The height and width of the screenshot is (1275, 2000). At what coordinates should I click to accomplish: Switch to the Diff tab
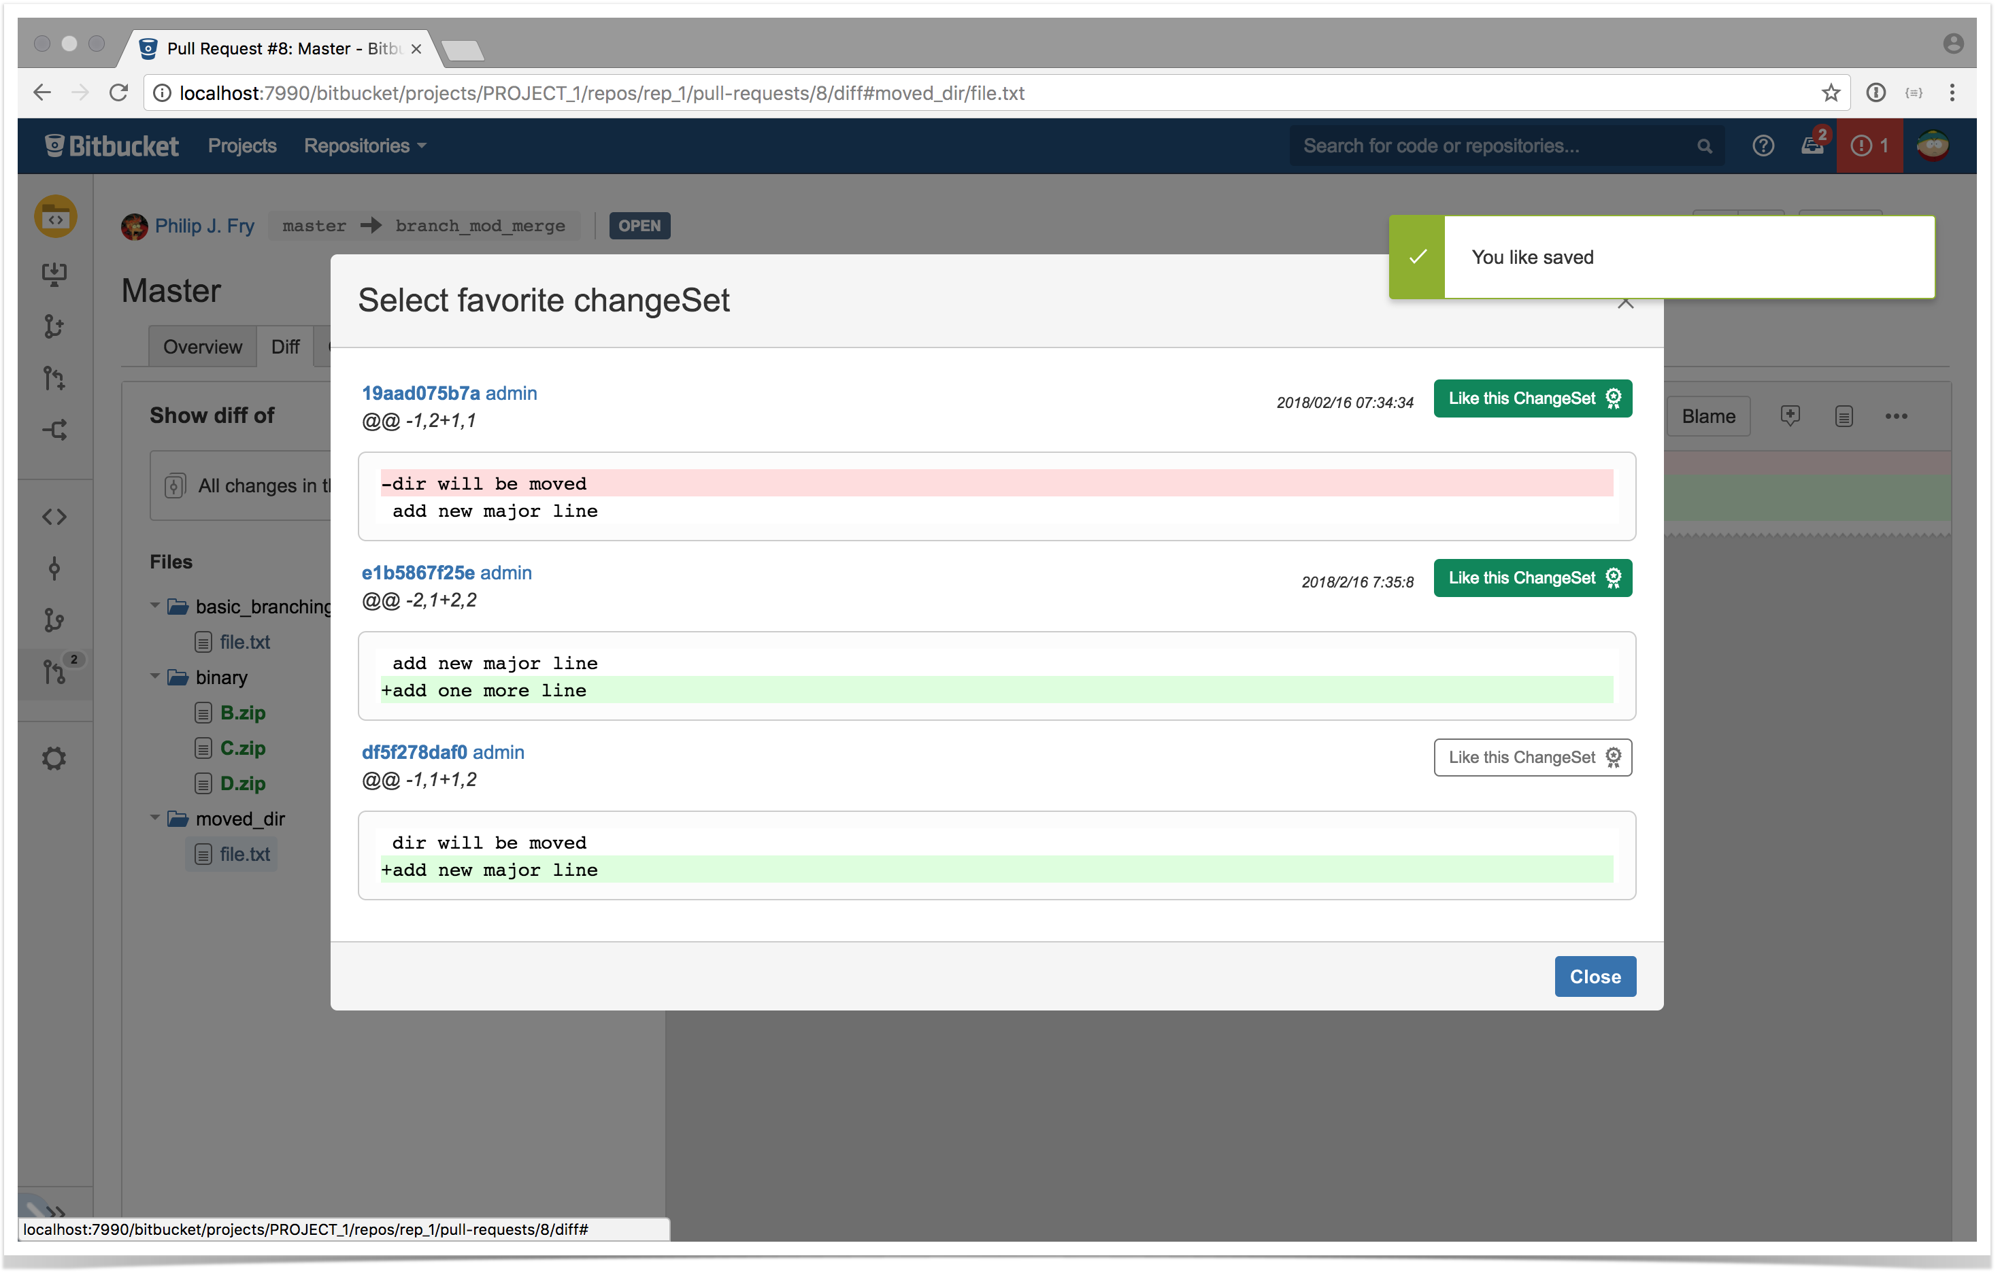click(x=285, y=347)
